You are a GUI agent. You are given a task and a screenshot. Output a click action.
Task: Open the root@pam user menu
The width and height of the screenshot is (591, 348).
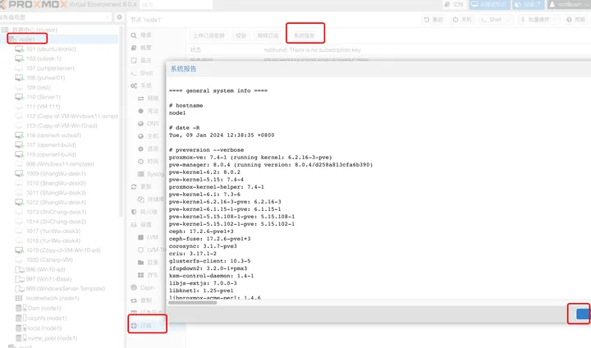pyautogui.click(x=568, y=5)
